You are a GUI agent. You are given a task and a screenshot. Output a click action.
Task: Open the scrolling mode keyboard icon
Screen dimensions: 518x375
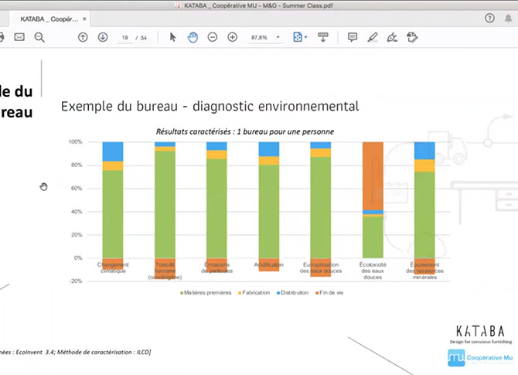[323, 37]
